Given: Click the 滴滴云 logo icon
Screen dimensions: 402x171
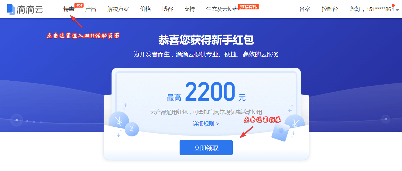Looking at the screenshot, I should click(11, 9).
